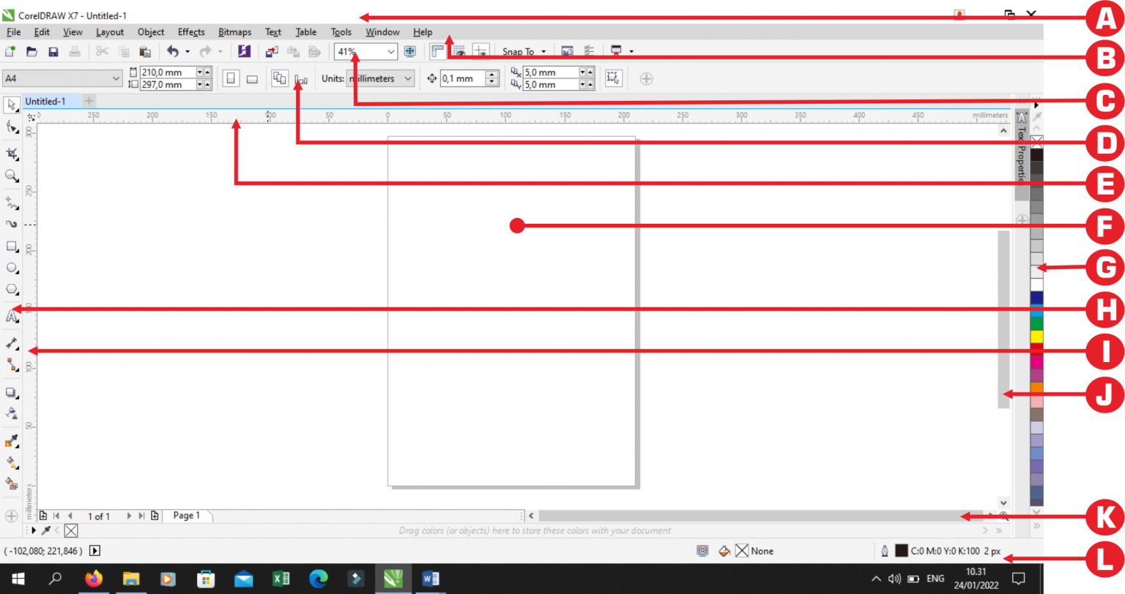Select the Ellipse tool

click(x=11, y=268)
